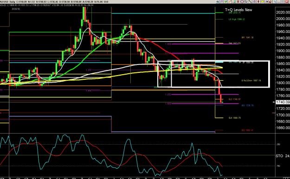Click the green checkmark toolbar icon
This screenshot has width=290, height=179.
coord(226,2)
